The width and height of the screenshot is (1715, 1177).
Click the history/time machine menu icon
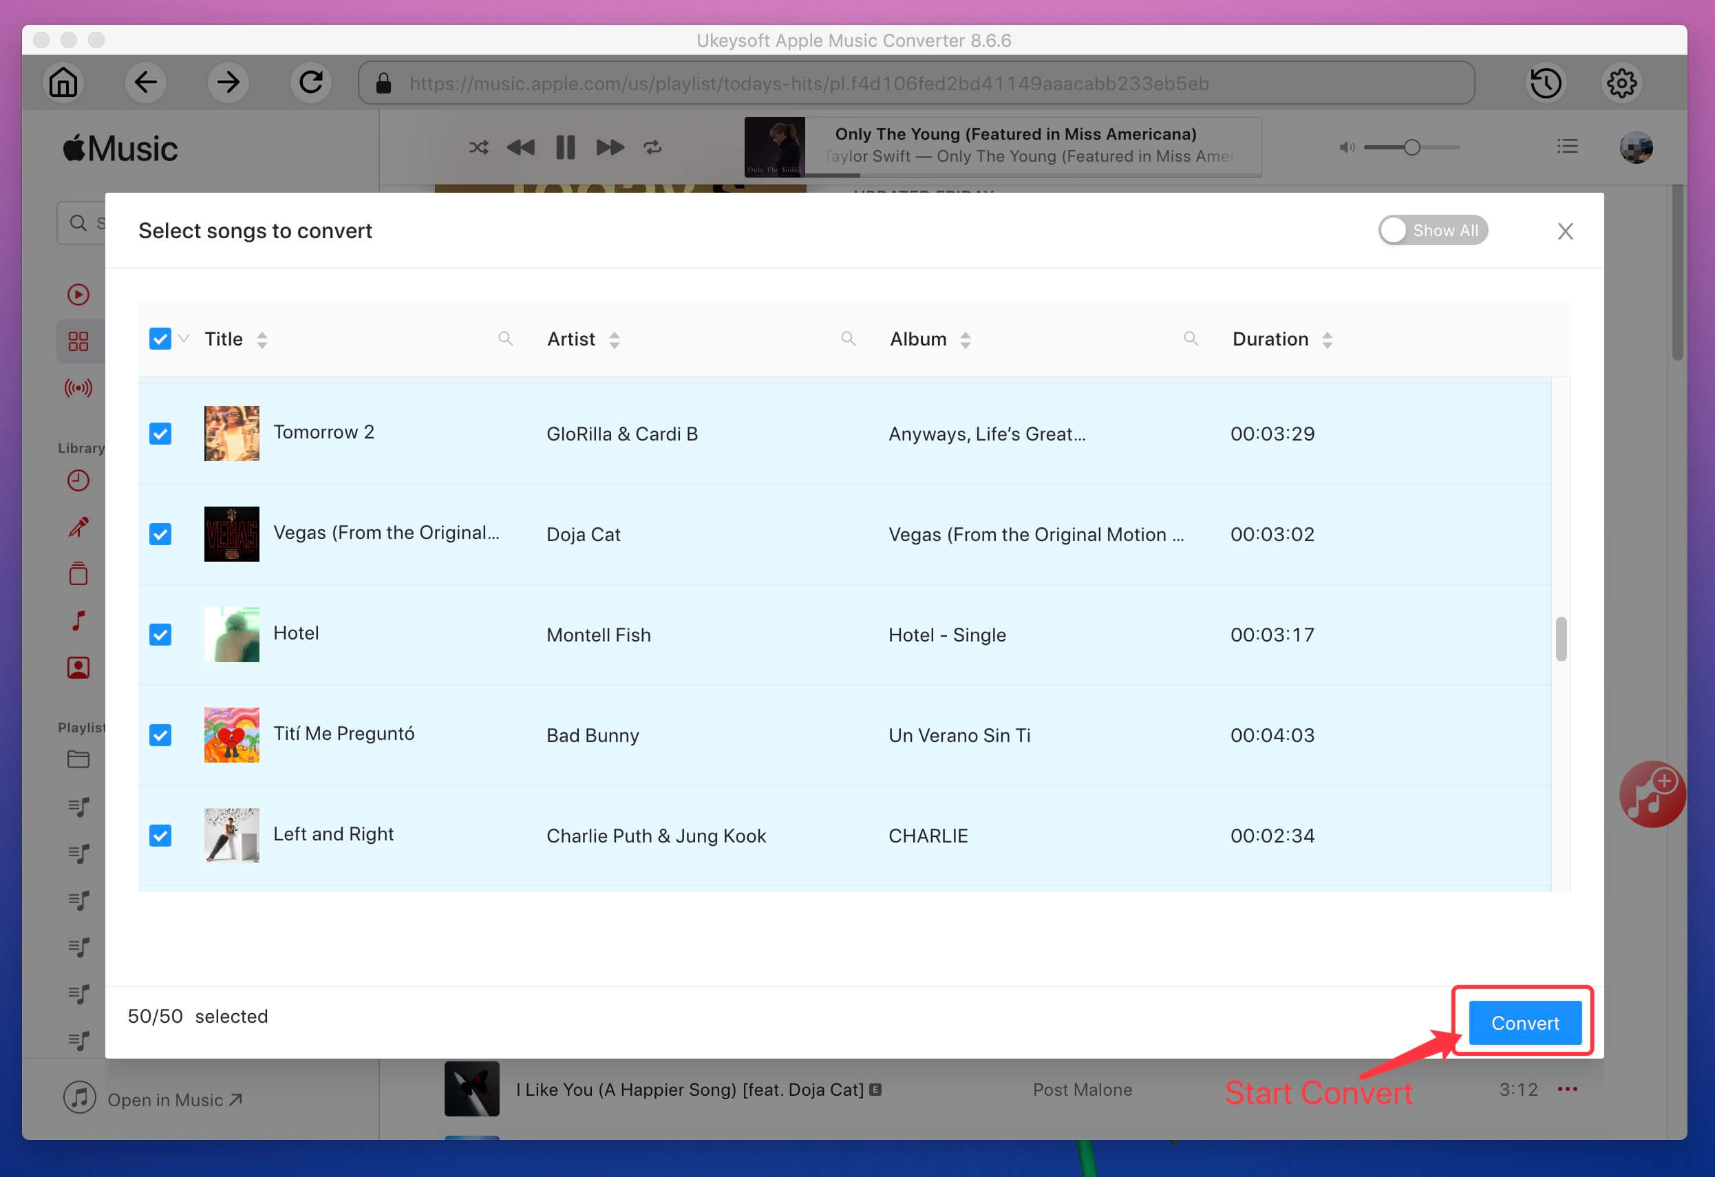1548,82
